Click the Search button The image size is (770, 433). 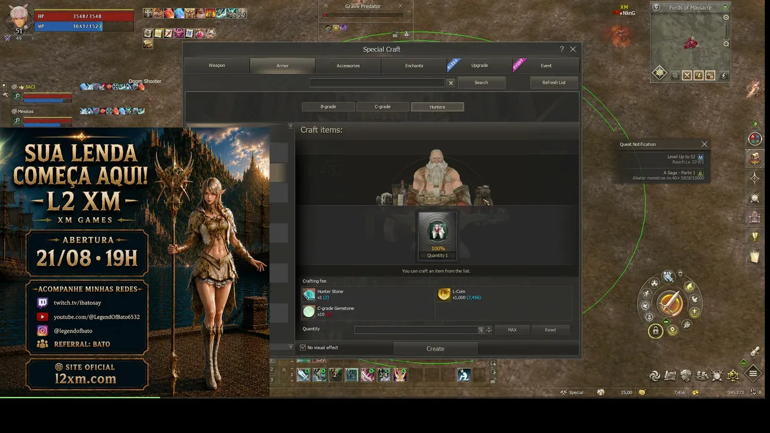click(x=481, y=82)
